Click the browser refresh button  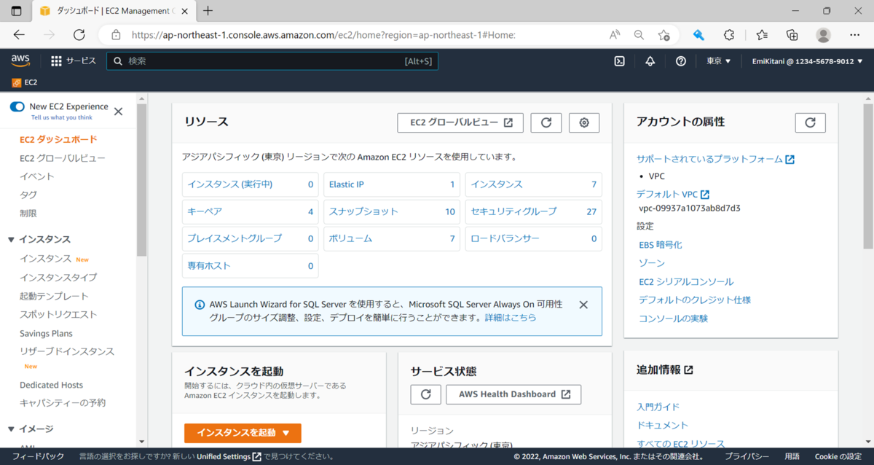click(79, 35)
